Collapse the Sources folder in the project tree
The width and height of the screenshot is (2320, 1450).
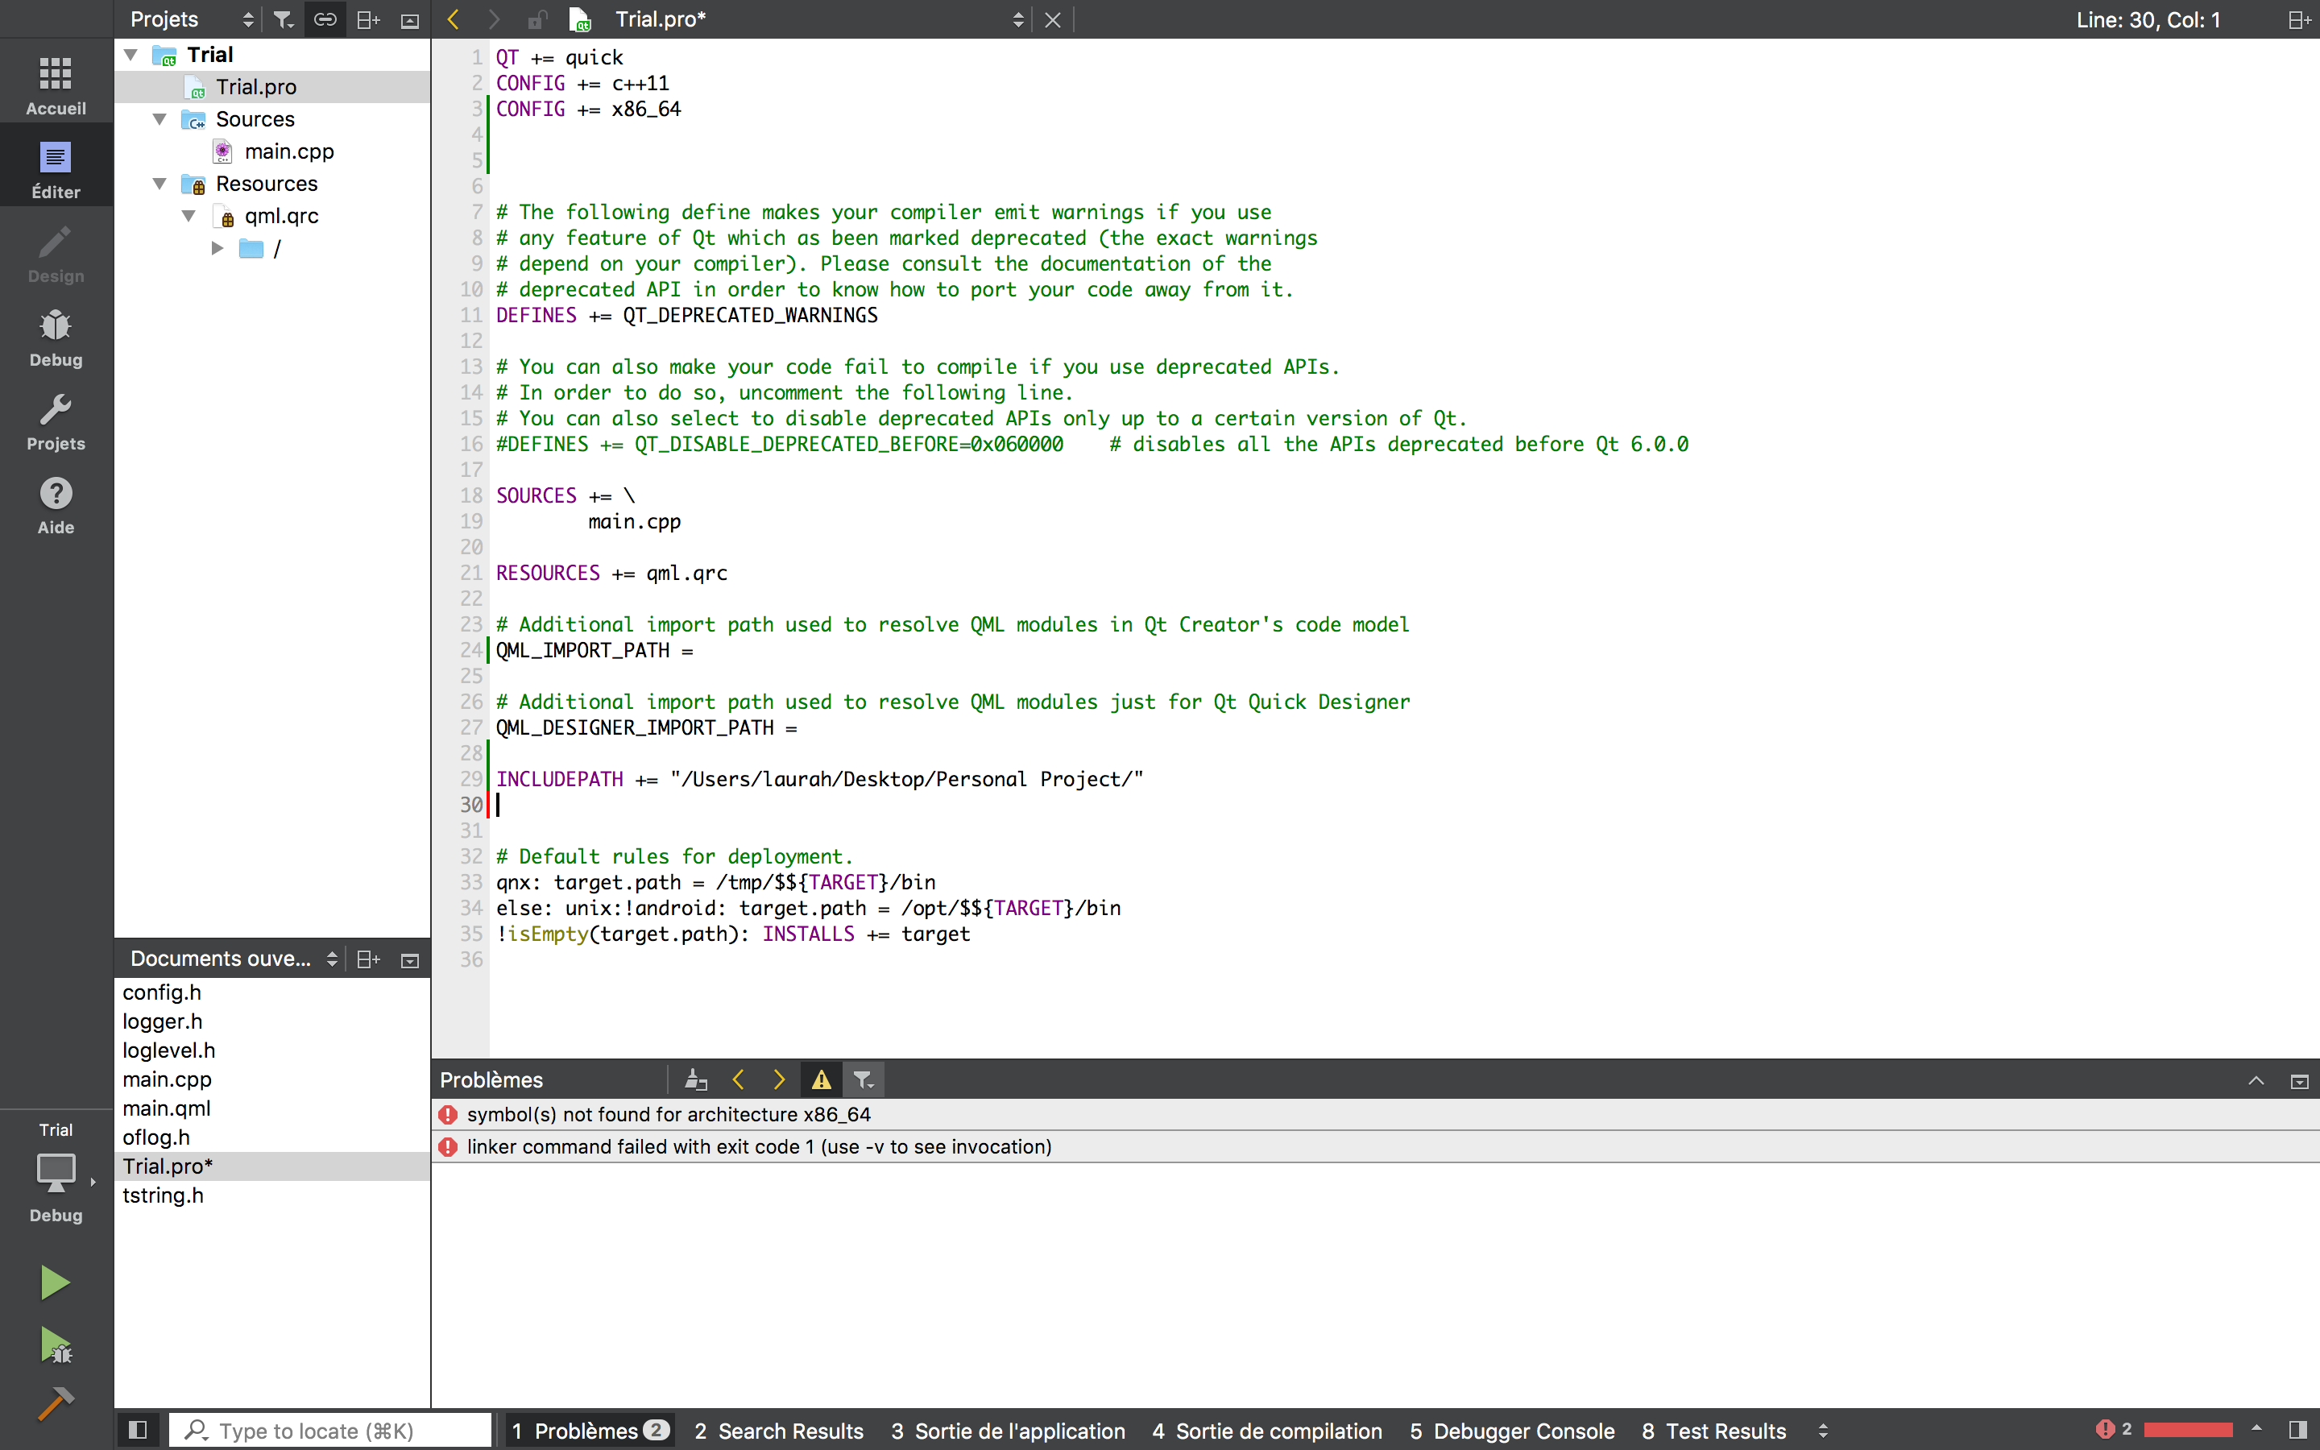(x=160, y=119)
